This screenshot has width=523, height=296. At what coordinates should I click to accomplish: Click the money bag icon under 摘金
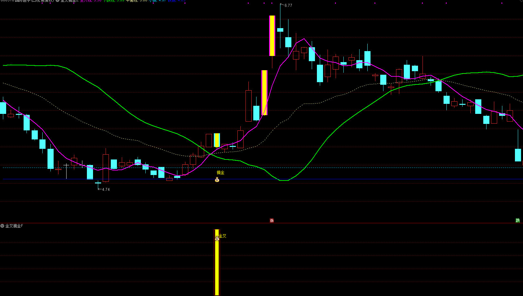[217, 180]
